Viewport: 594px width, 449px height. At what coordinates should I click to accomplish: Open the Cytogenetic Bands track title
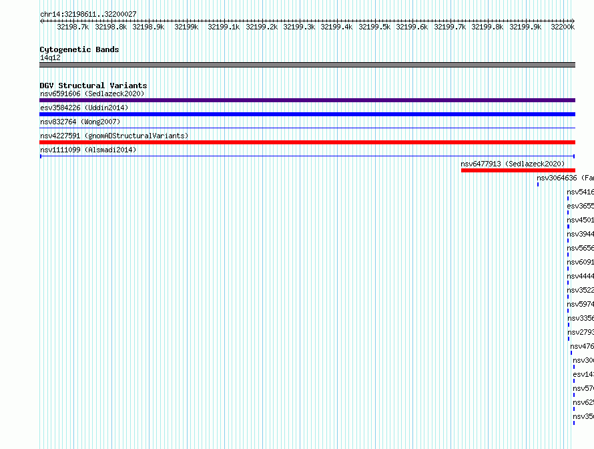tap(79, 49)
